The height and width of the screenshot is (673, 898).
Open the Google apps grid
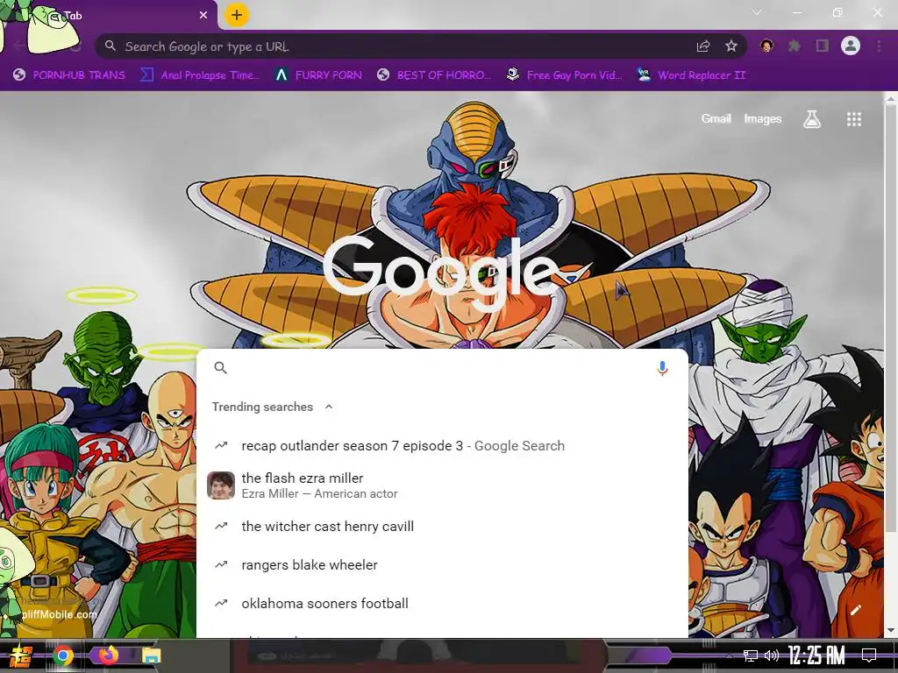tap(854, 119)
